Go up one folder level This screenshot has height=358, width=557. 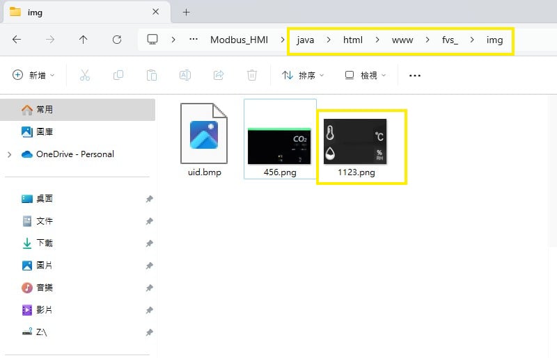click(x=84, y=40)
